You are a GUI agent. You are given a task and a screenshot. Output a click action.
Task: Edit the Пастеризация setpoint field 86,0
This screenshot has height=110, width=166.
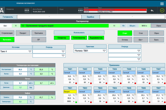(x=20, y=70)
